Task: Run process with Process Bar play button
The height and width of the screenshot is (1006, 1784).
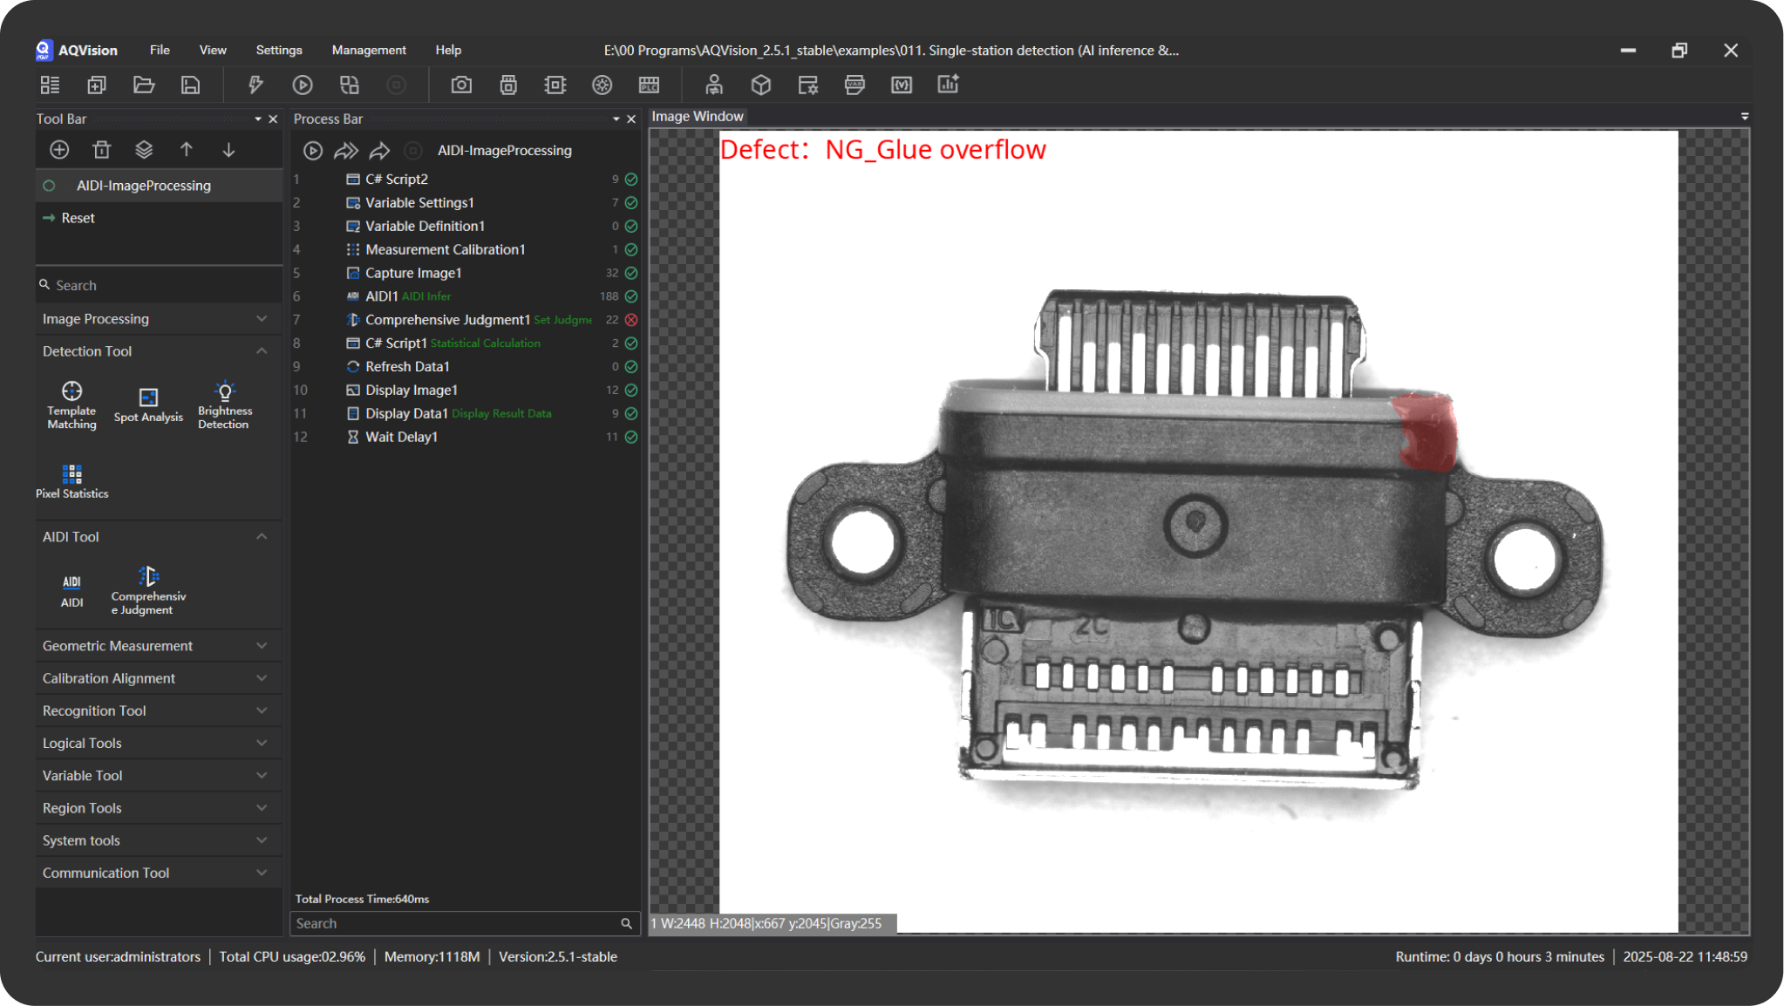Action: click(312, 151)
